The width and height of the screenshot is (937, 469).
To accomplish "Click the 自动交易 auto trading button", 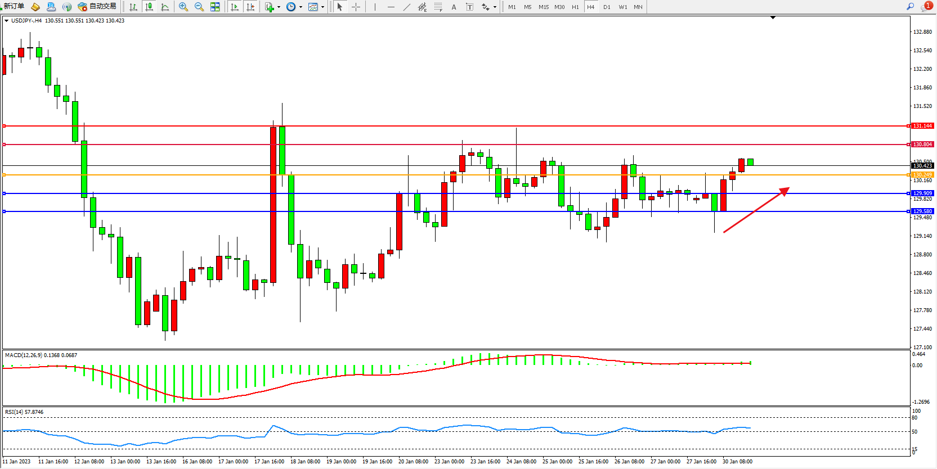I will click(97, 6).
